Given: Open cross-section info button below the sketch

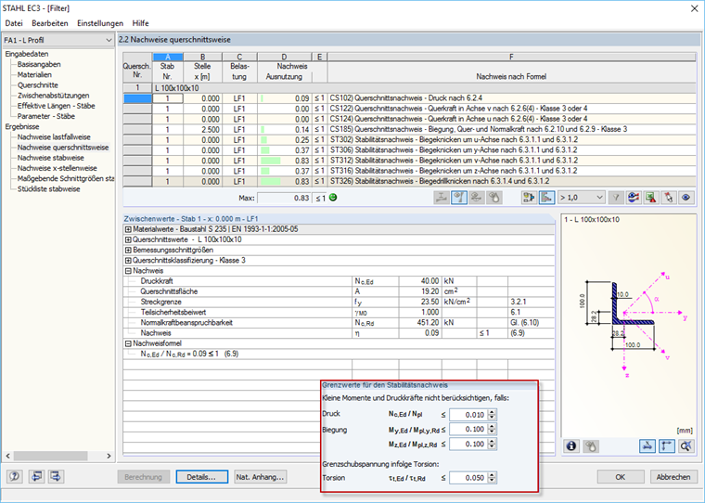Looking at the screenshot, I should click(x=571, y=446).
